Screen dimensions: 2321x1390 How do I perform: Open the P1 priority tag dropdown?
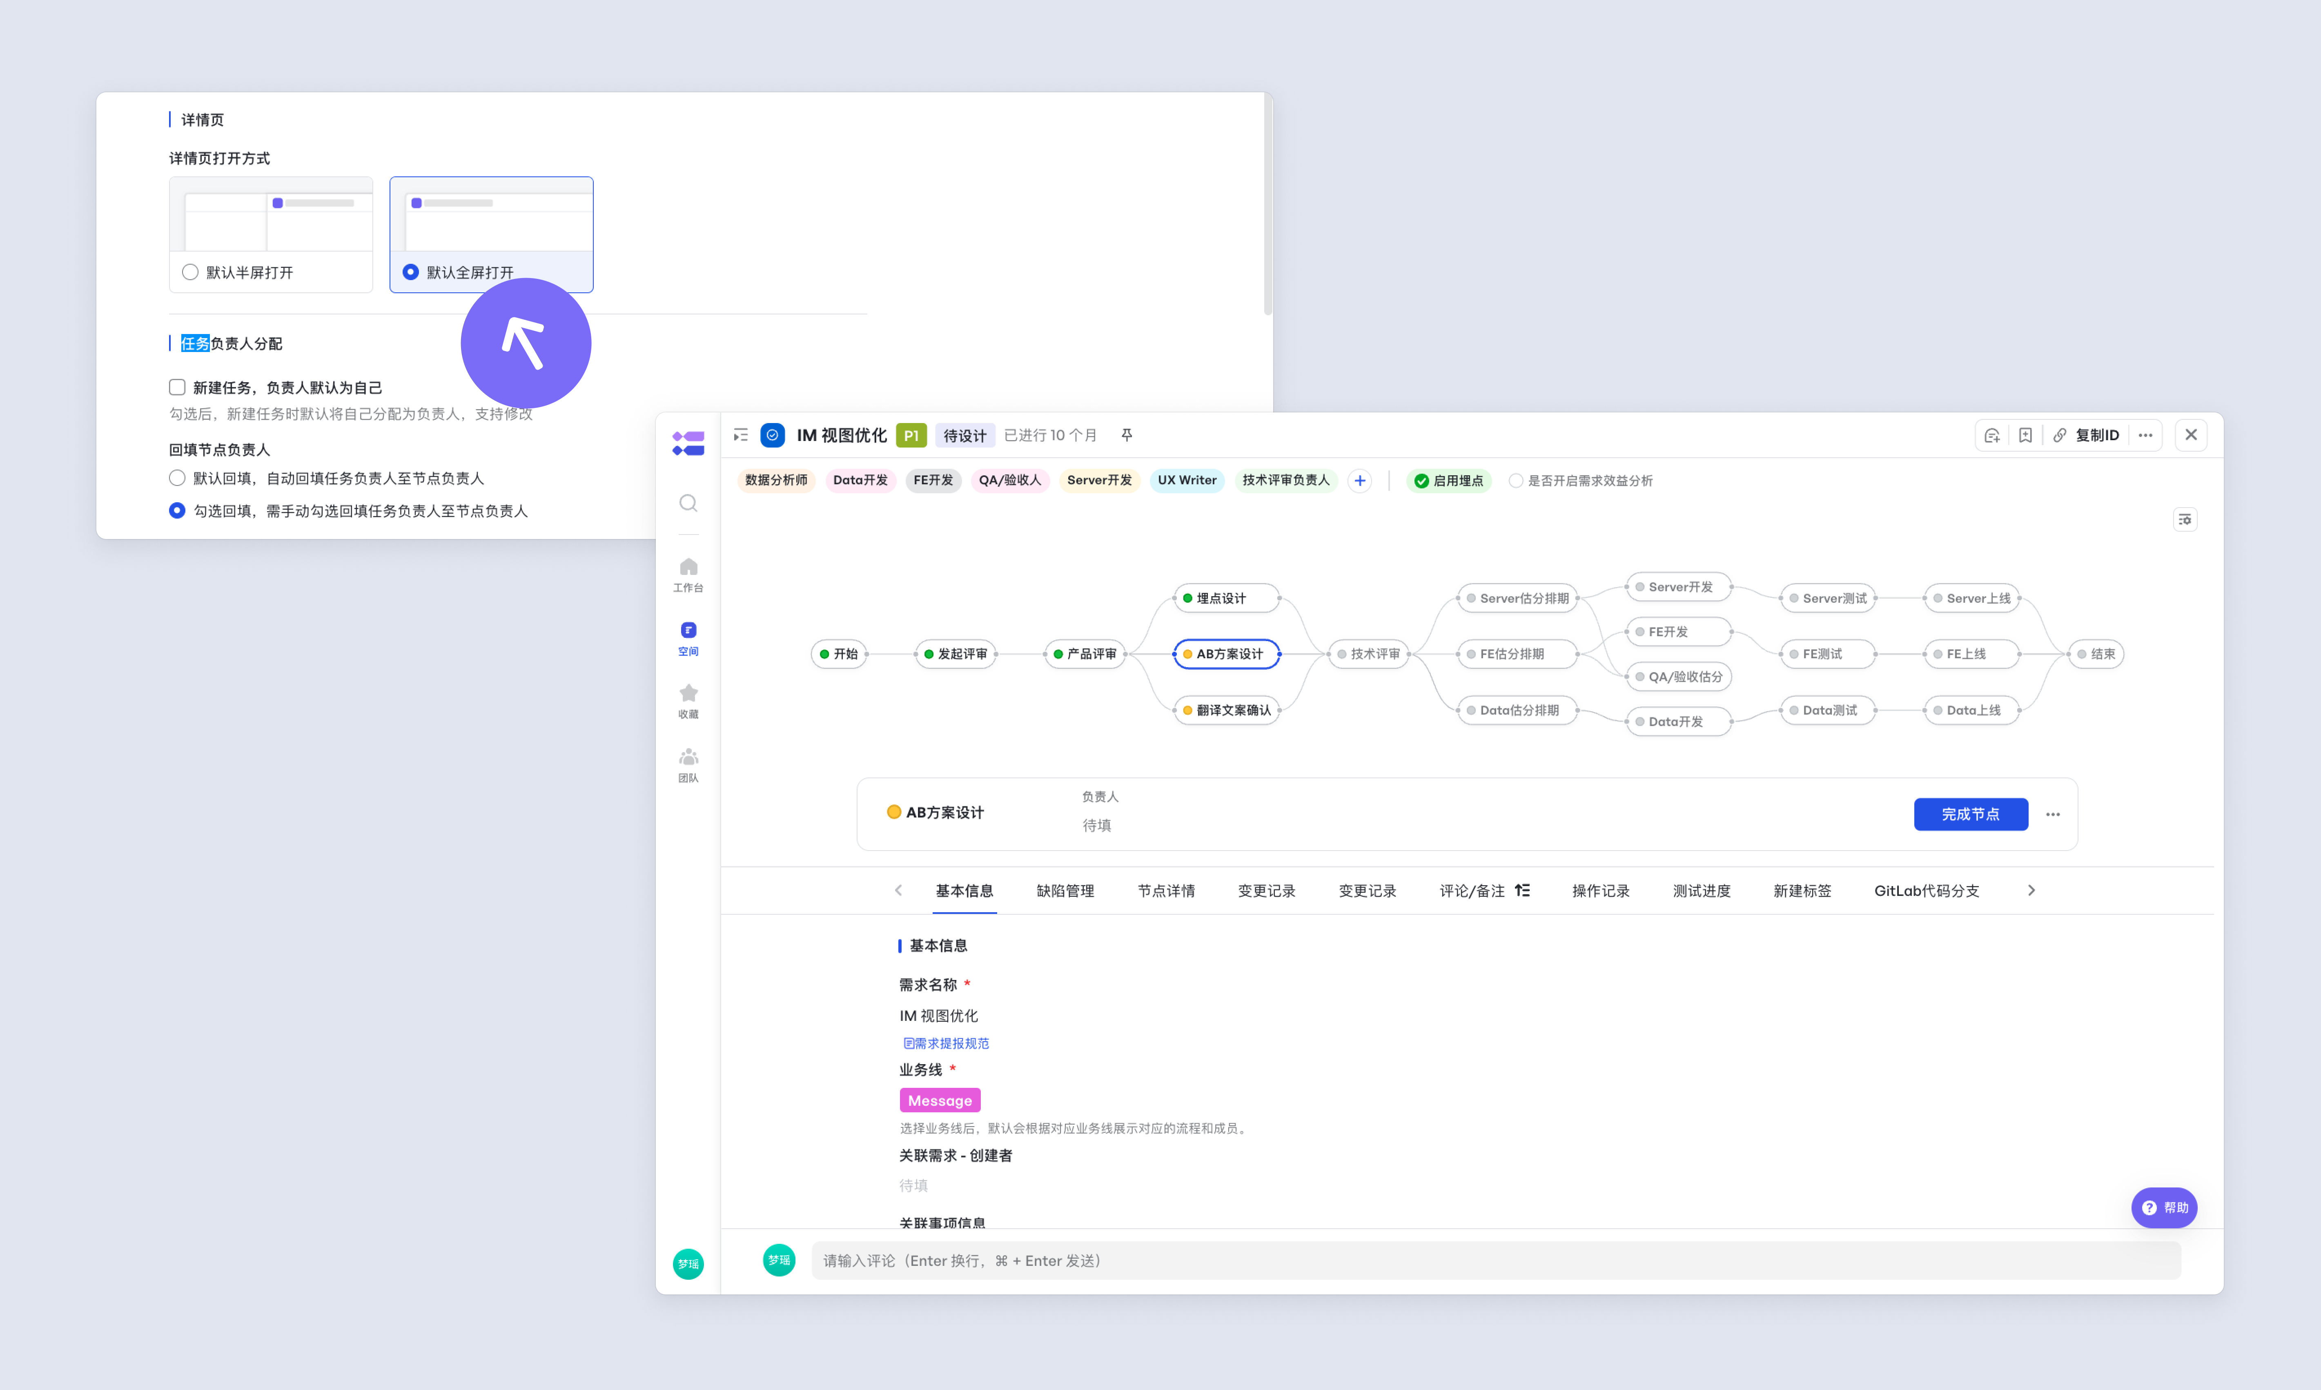911,436
